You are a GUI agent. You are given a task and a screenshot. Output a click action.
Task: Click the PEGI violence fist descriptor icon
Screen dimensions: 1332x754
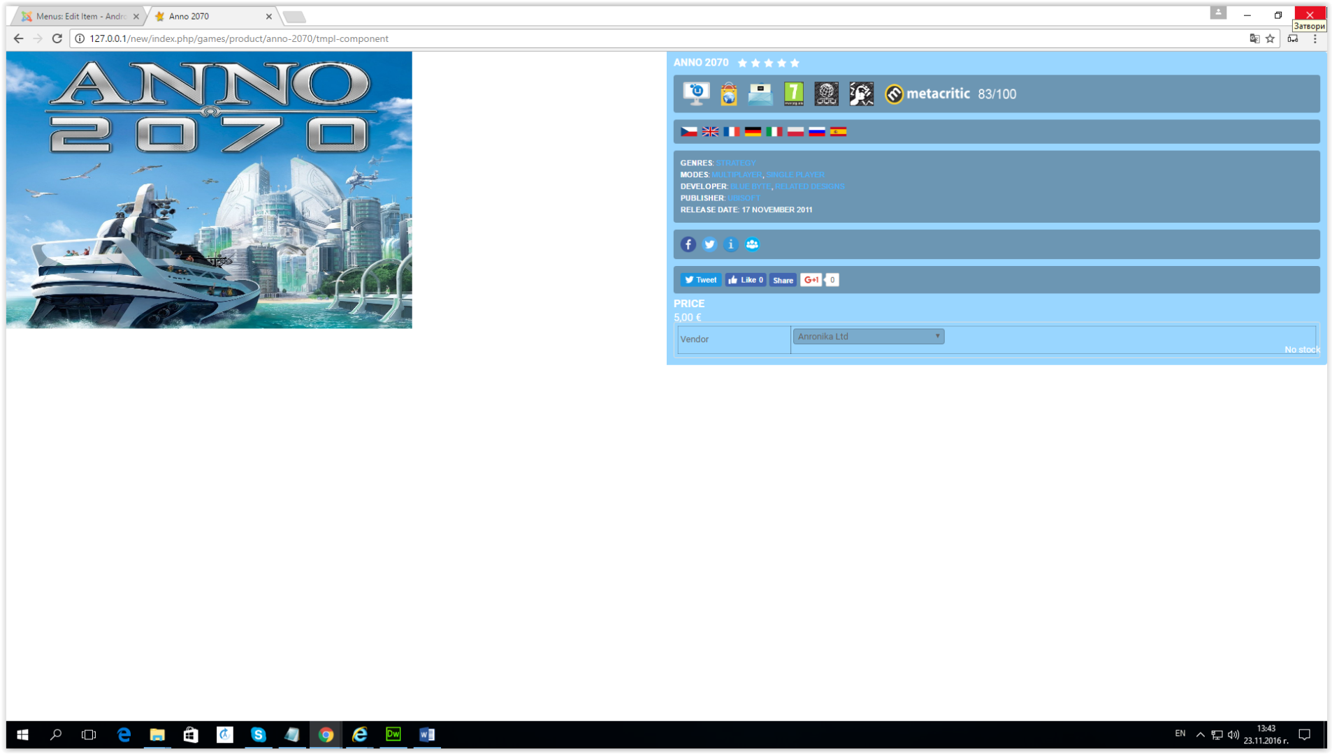[861, 94]
